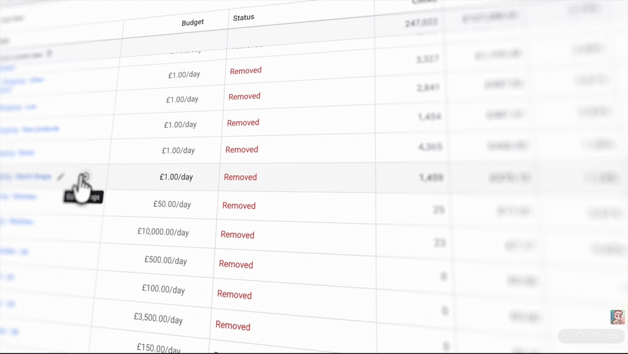The width and height of the screenshot is (628, 354).
Task: Sort by the Status column header
Action: [243, 18]
